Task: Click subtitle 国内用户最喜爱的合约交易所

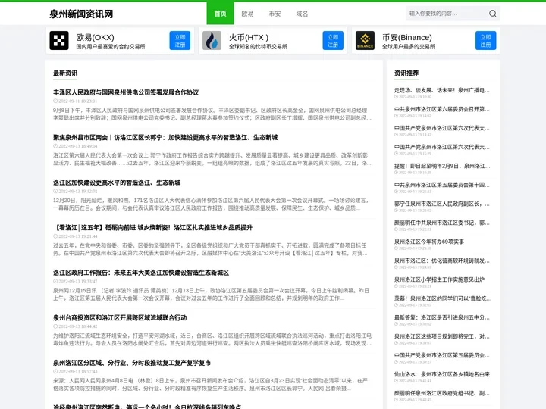Action: coord(111,47)
